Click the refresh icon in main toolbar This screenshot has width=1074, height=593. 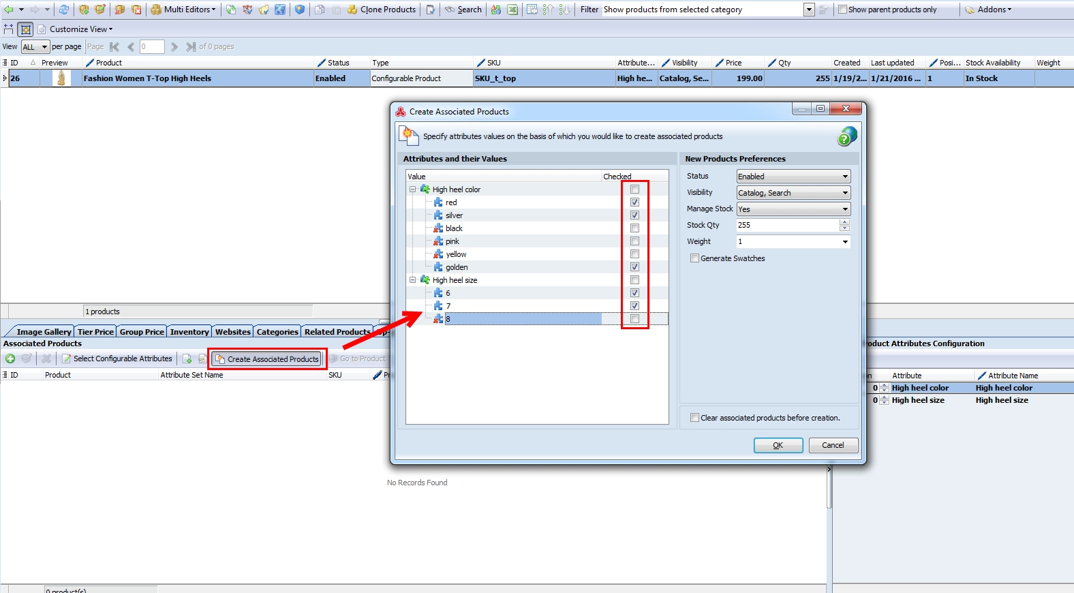click(64, 10)
